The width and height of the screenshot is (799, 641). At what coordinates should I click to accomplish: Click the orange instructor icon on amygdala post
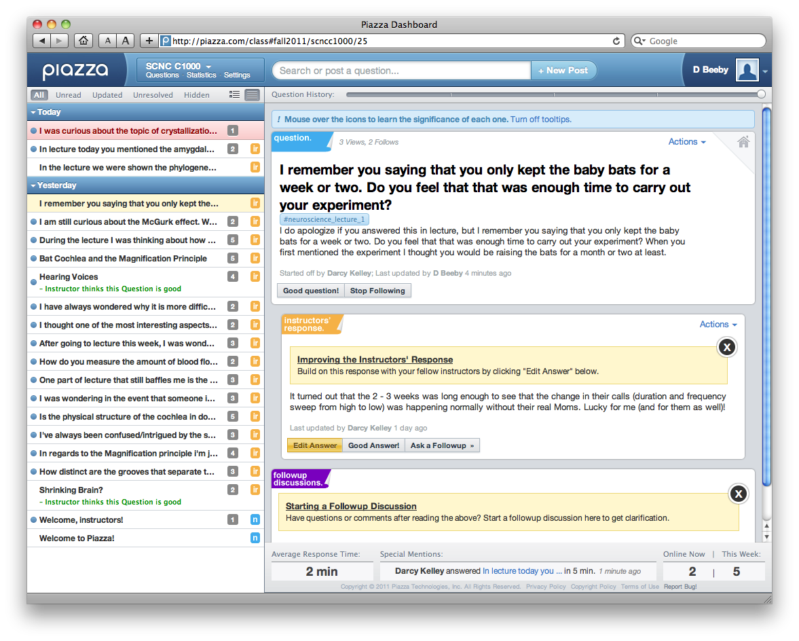255,149
